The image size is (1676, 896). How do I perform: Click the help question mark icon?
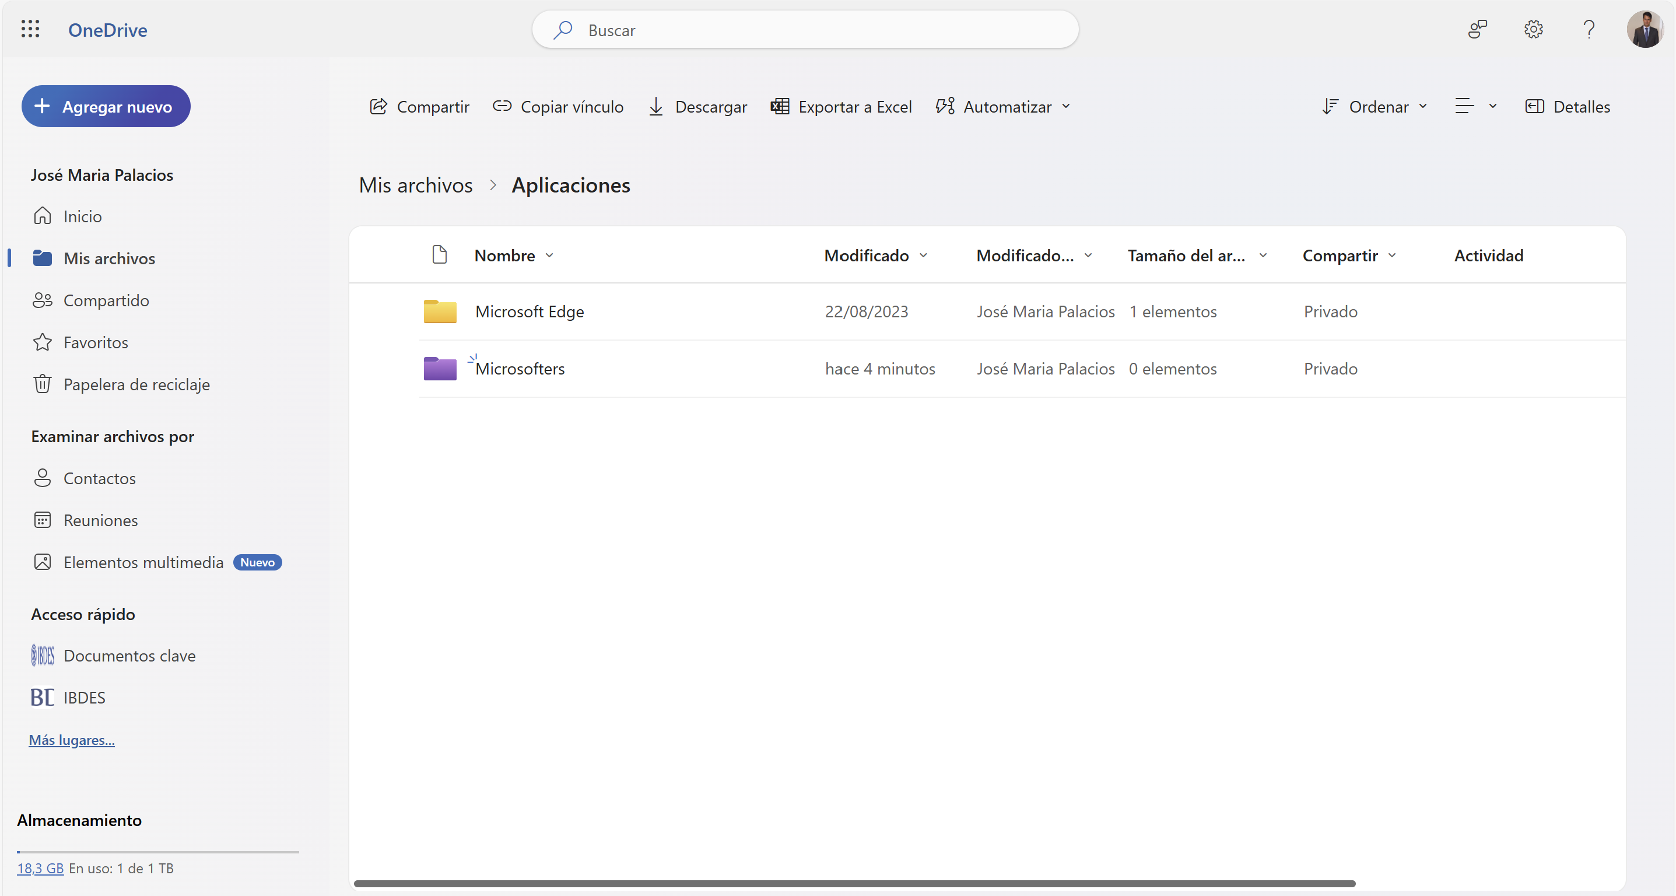(1589, 29)
